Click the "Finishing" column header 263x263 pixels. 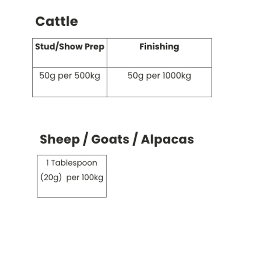tap(159, 47)
